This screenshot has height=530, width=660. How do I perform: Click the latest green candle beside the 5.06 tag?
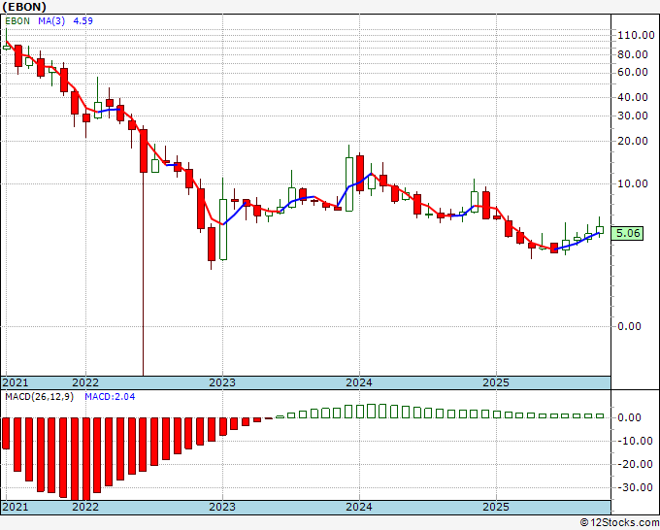coord(600,230)
